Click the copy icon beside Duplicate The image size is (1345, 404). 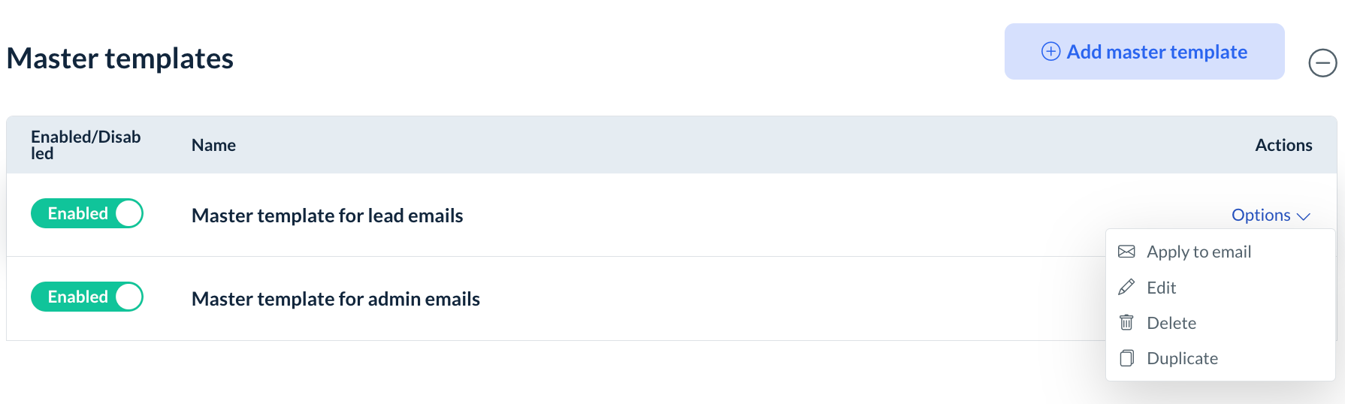[x=1126, y=358]
